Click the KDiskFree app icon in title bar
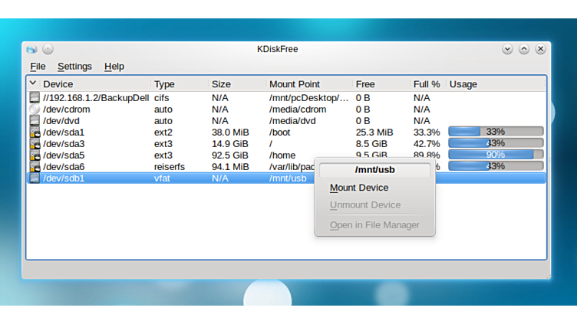The height and width of the screenshot is (324, 577). click(31, 49)
